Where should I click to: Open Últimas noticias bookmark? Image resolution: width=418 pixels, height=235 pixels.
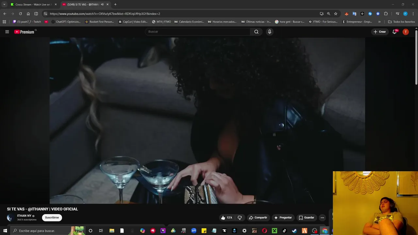pyautogui.click(x=256, y=22)
